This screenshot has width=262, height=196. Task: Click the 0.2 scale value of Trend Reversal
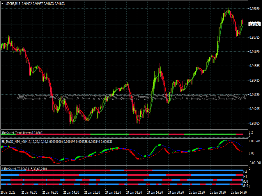tap(251, 132)
